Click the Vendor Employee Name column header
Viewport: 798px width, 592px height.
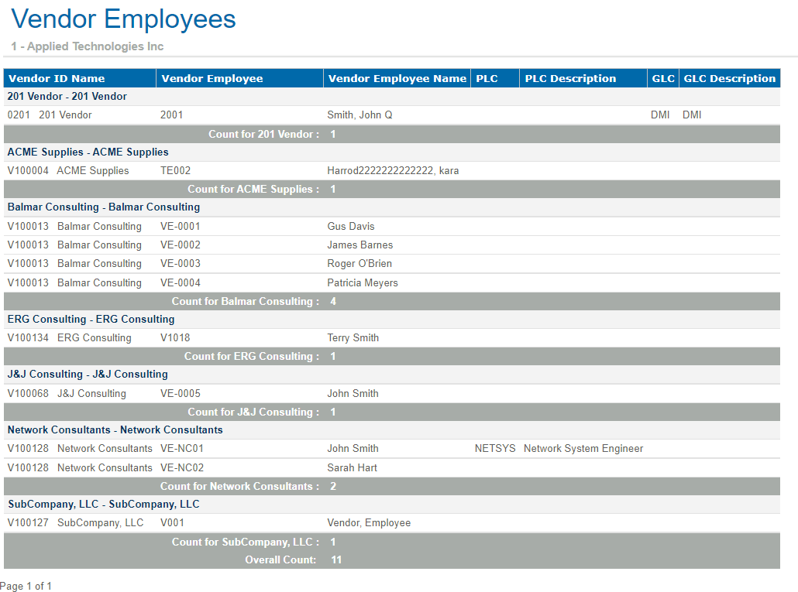[x=397, y=78]
